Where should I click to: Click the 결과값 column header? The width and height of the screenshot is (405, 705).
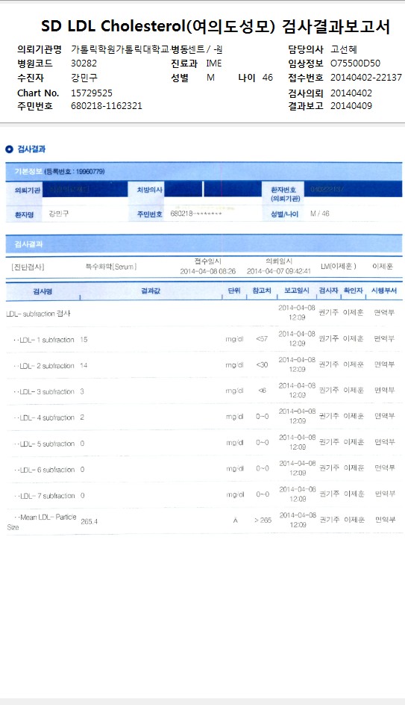pos(151,291)
